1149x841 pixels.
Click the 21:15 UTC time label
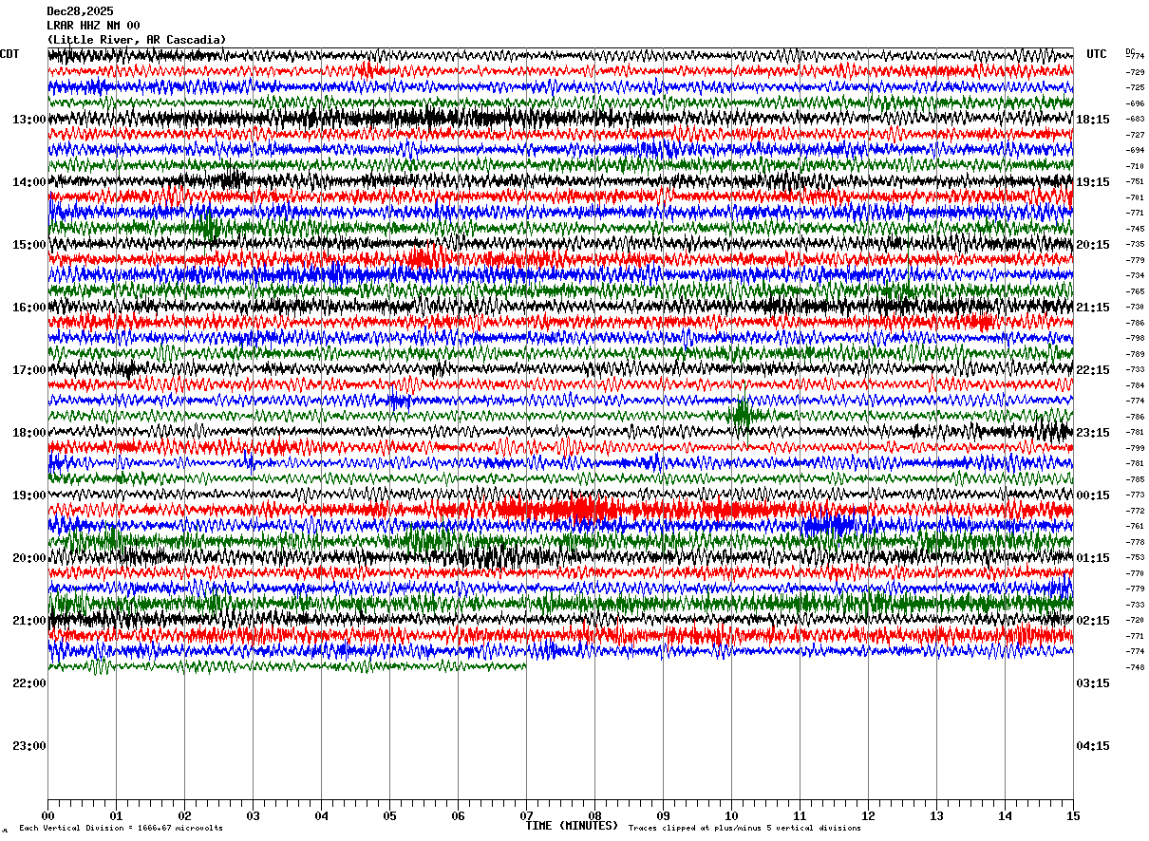point(1093,308)
